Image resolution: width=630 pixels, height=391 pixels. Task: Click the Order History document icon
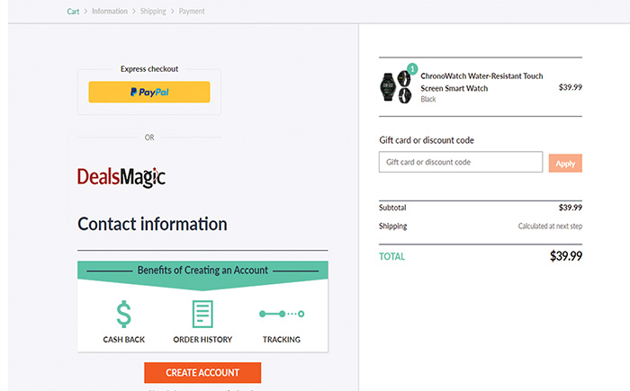coord(202,314)
